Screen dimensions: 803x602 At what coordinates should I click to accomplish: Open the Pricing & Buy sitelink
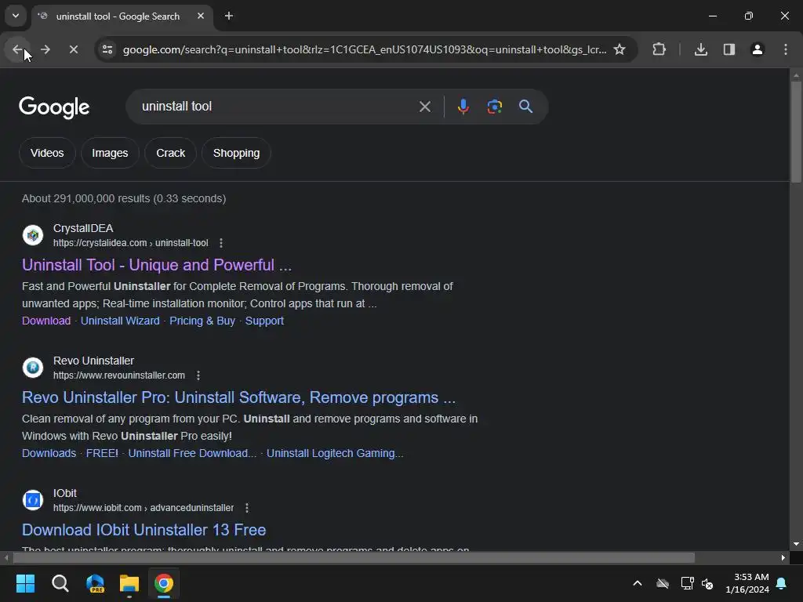[x=202, y=321]
